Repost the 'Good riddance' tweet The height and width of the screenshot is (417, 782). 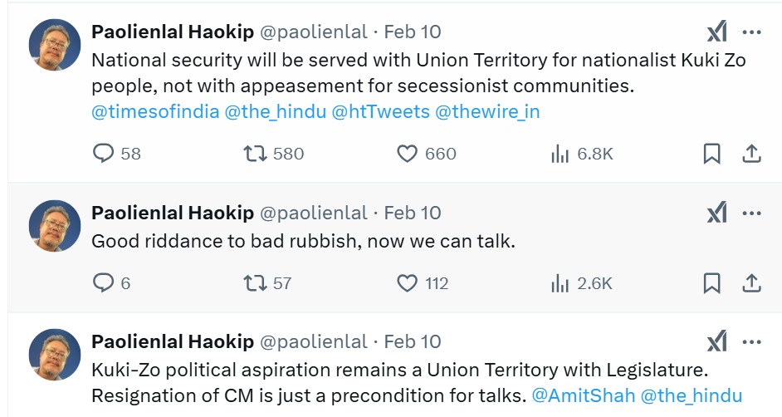(253, 283)
